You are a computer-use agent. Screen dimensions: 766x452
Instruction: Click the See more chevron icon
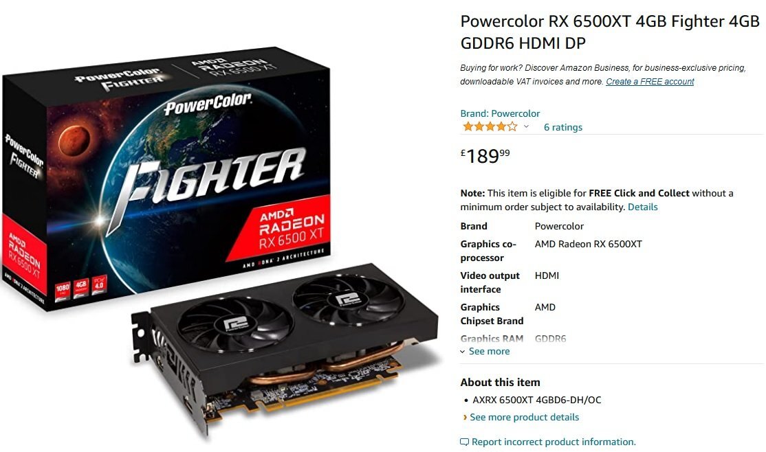coord(463,352)
